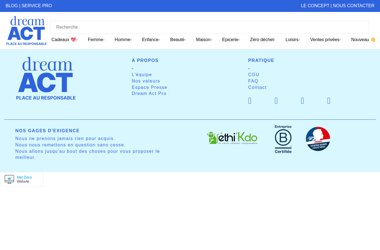
Task: Open the Nouveau section
Action: (x=363, y=40)
